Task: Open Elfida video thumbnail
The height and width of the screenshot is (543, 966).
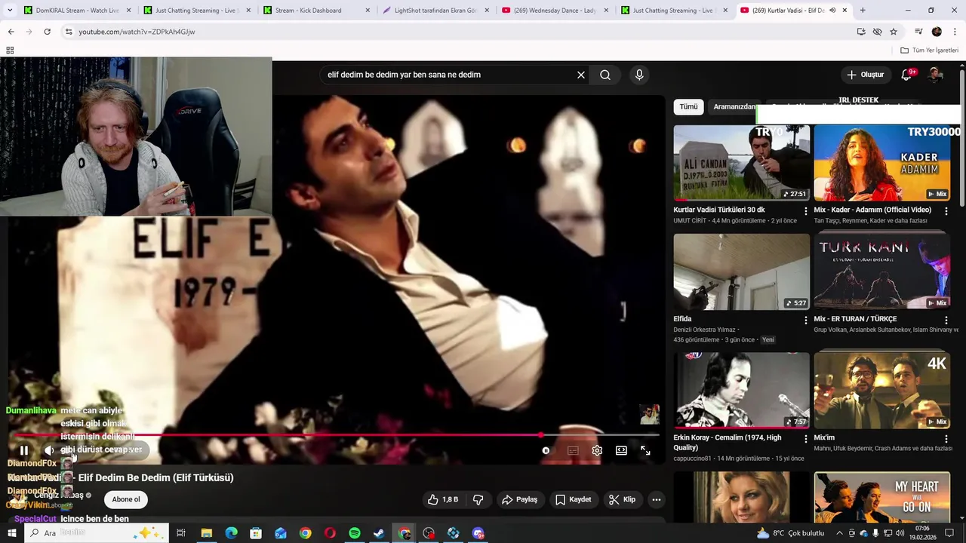Action: pyautogui.click(x=742, y=271)
